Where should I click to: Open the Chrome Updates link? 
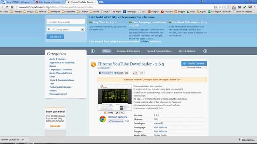[117, 117]
